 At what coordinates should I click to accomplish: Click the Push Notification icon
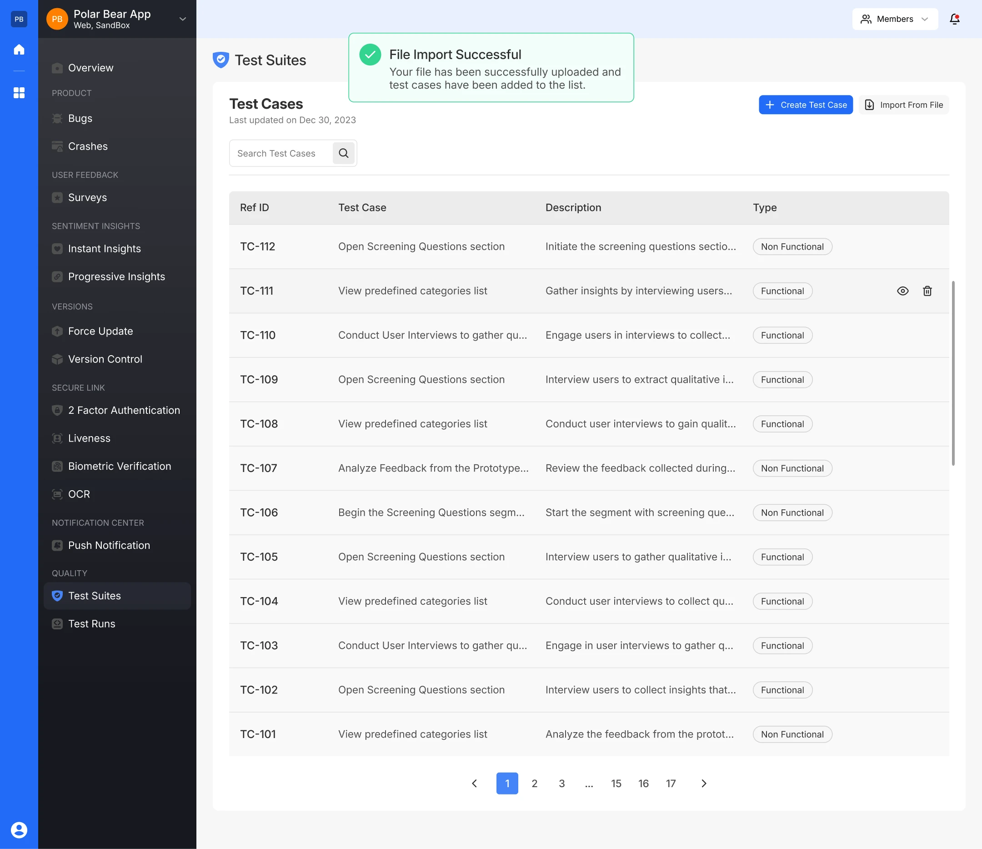point(57,546)
